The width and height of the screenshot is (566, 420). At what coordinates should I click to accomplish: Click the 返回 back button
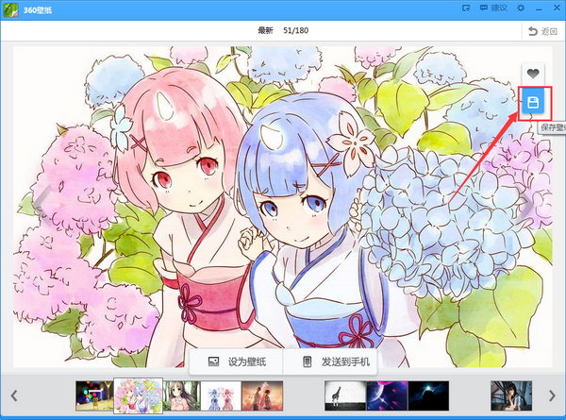tap(543, 31)
